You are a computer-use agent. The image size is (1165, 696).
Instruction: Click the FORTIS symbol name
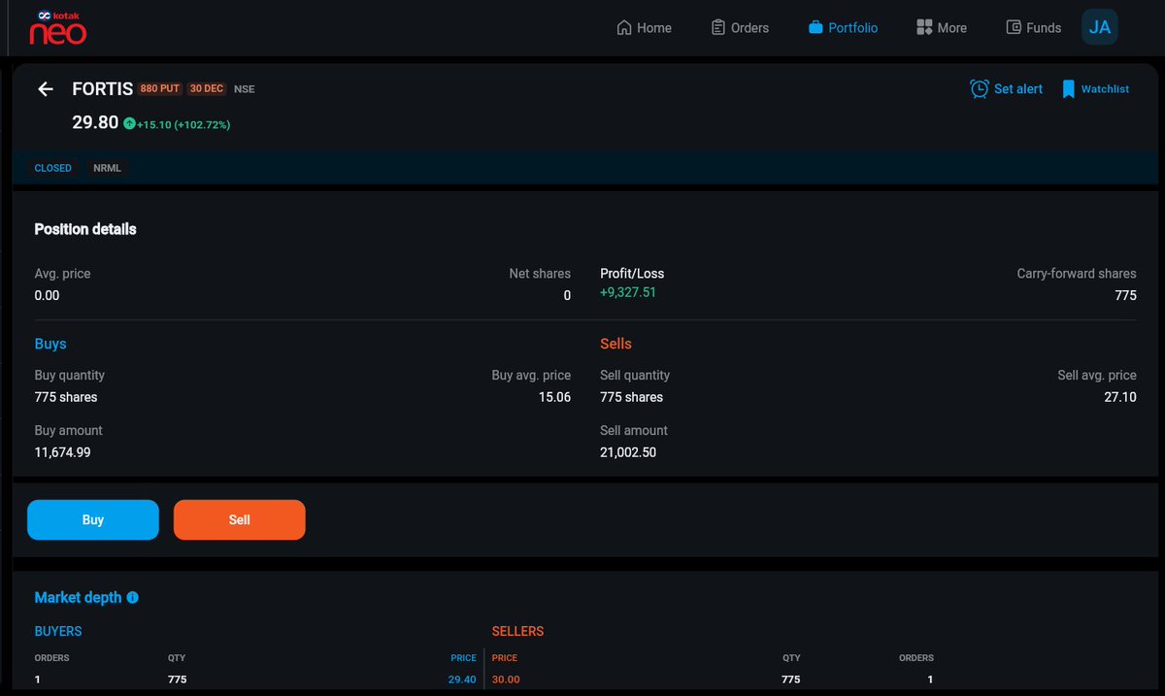103,89
